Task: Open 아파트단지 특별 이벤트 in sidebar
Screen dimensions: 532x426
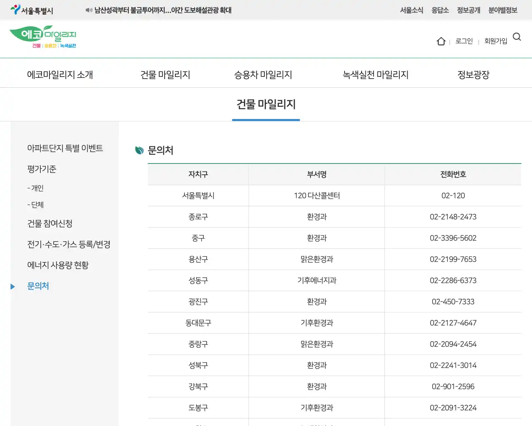Action: click(x=65, y=148)
